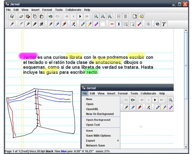
Task: Click the first dotted selection box icon
Action: [x=125, y=24]
